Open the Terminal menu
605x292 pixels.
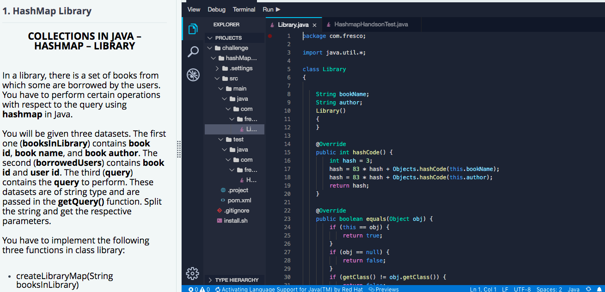point(244,9)
